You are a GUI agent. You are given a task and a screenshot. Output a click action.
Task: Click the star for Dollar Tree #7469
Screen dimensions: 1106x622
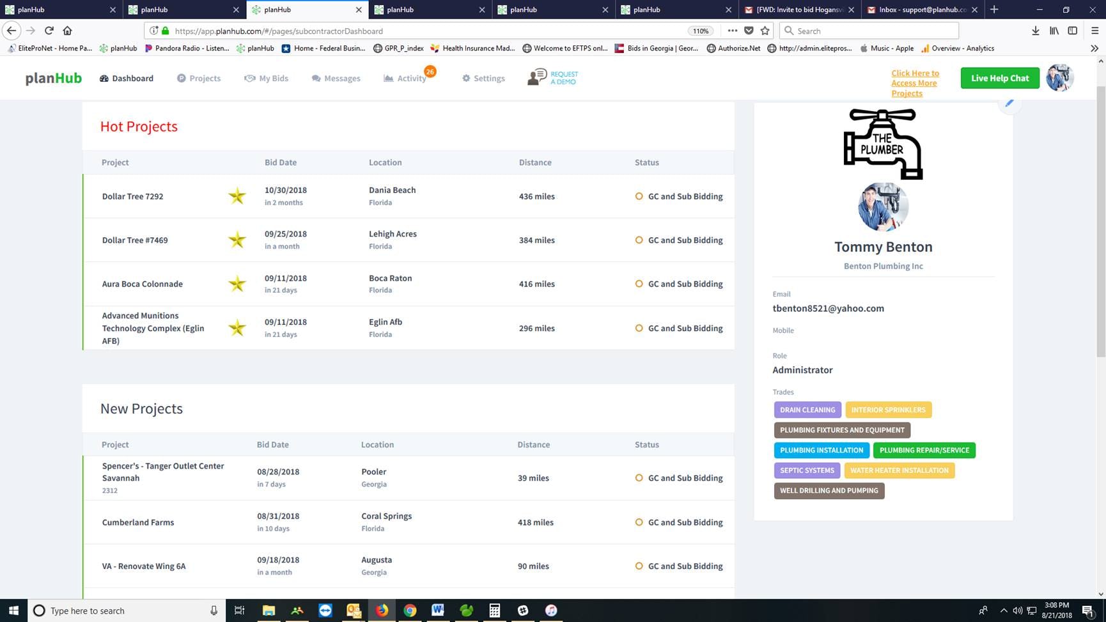(237, 240)
